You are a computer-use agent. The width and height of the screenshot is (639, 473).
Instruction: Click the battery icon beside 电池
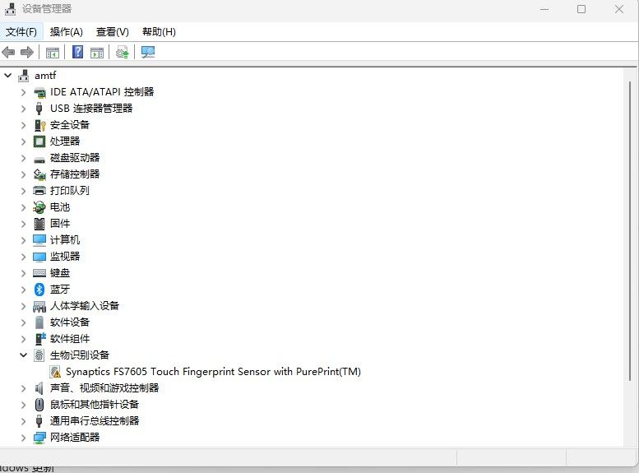tap(39, 207)
